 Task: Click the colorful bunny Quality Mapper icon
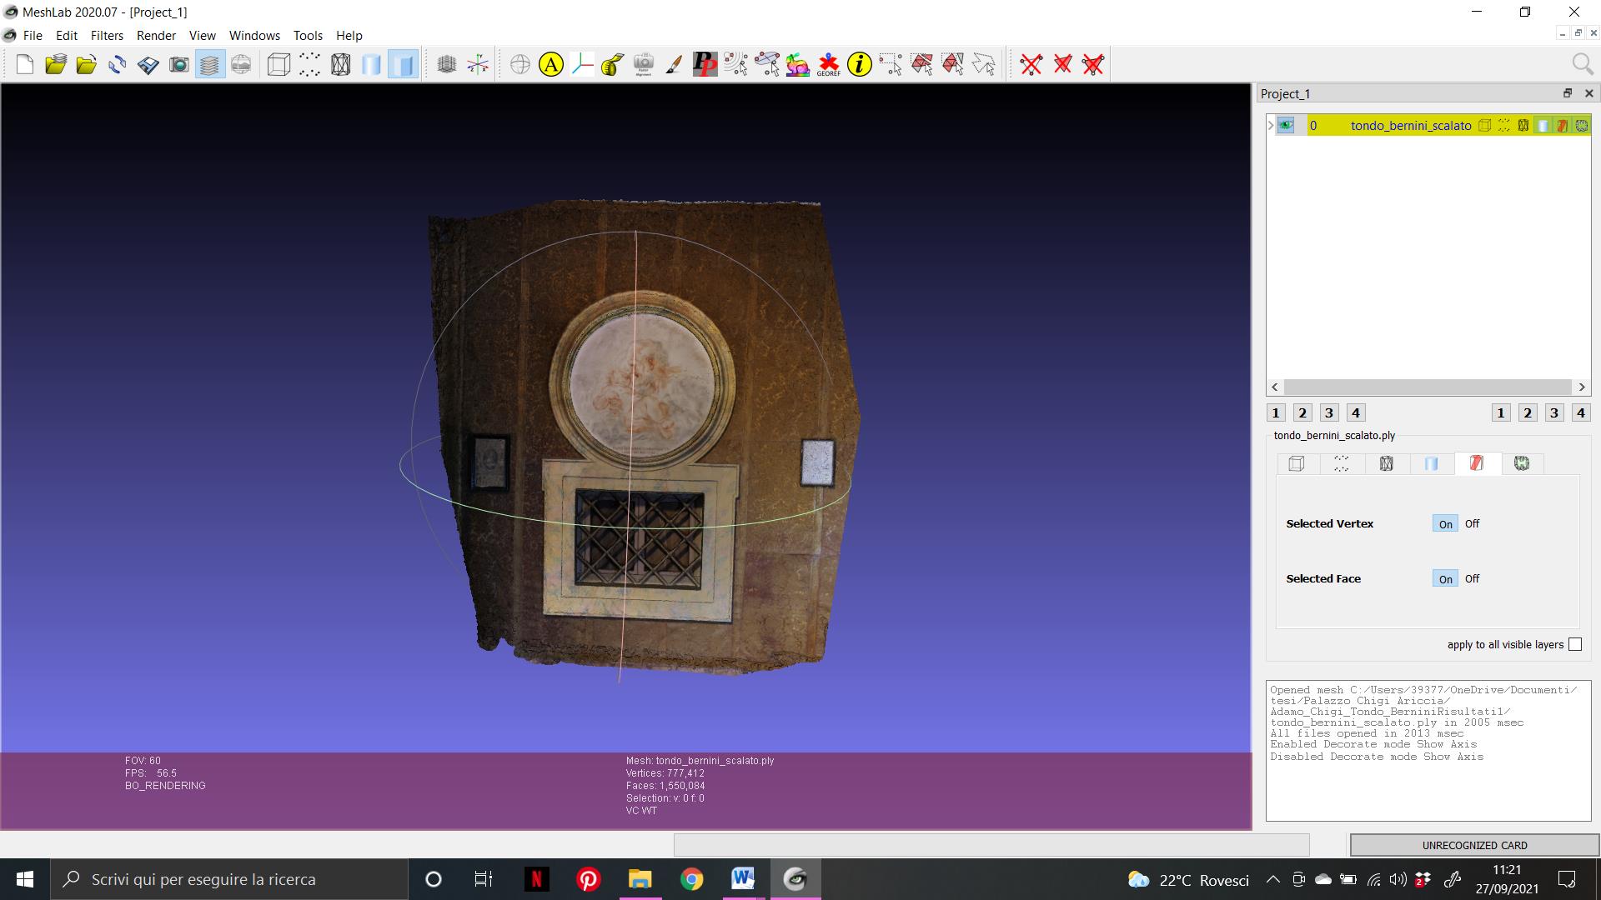(798, 64)
